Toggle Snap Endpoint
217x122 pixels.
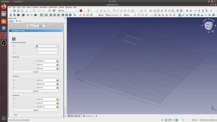(x=183, y=15)
